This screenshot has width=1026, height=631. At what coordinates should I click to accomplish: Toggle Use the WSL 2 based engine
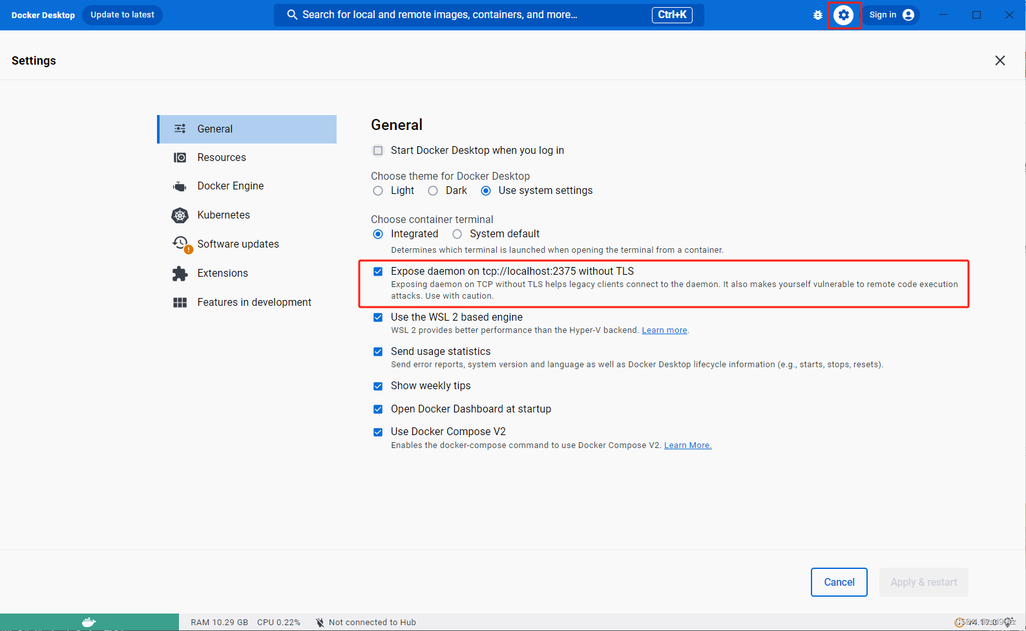(x=378, y=317)
